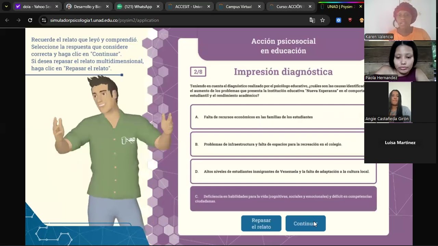Close the WhatsApp tab

[158, 6]
